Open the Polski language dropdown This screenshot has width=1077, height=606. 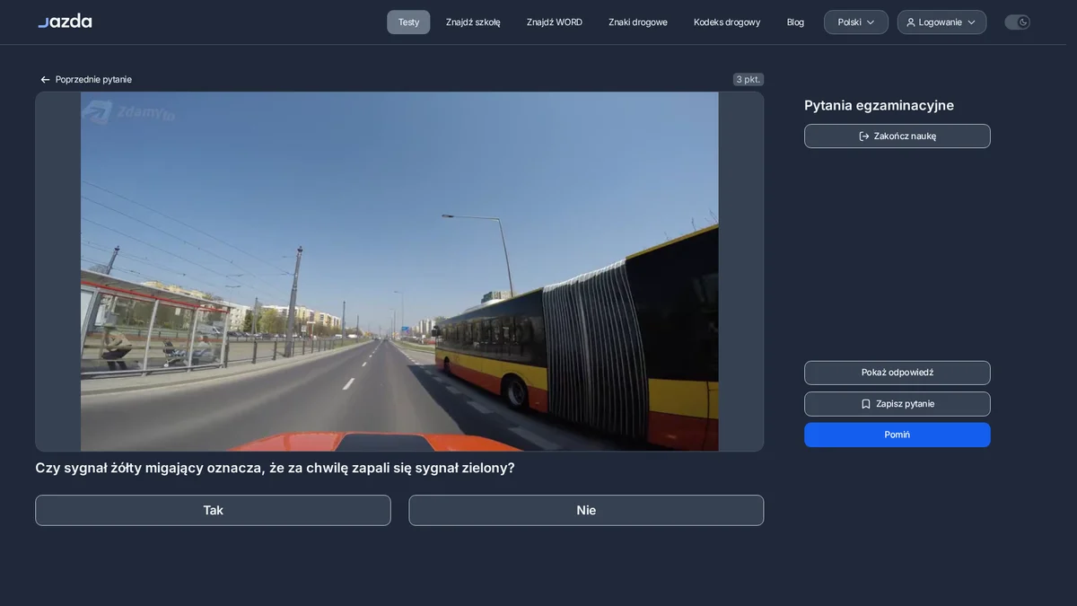[856, 22]
